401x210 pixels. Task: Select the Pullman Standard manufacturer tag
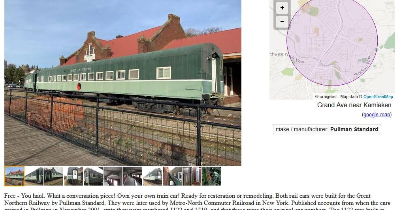pos(327,129)
